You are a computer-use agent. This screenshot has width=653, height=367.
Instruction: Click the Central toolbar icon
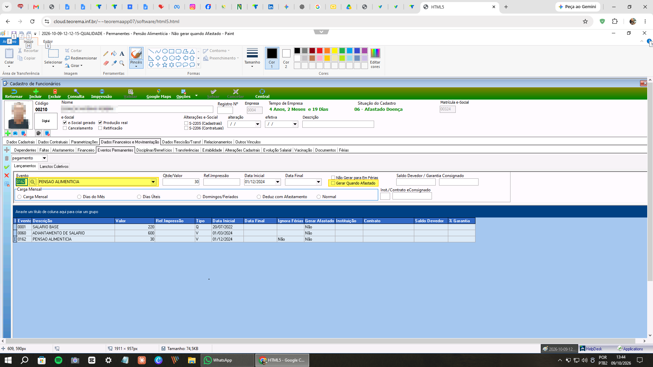coord(262,94)
